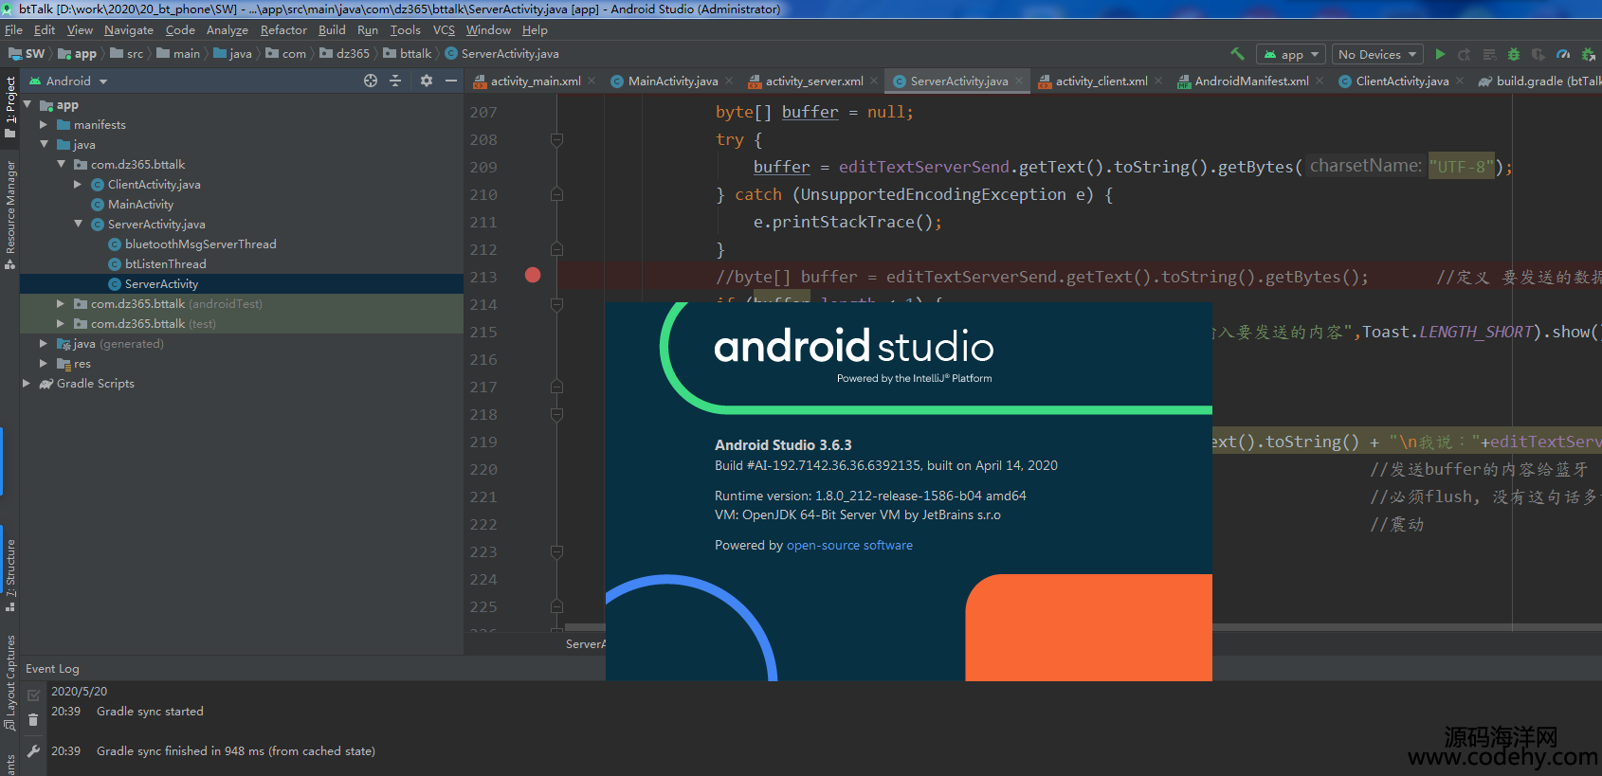Run app with coverage icon
This screenshot has width=1602, height=776.
pos(1538,54)
